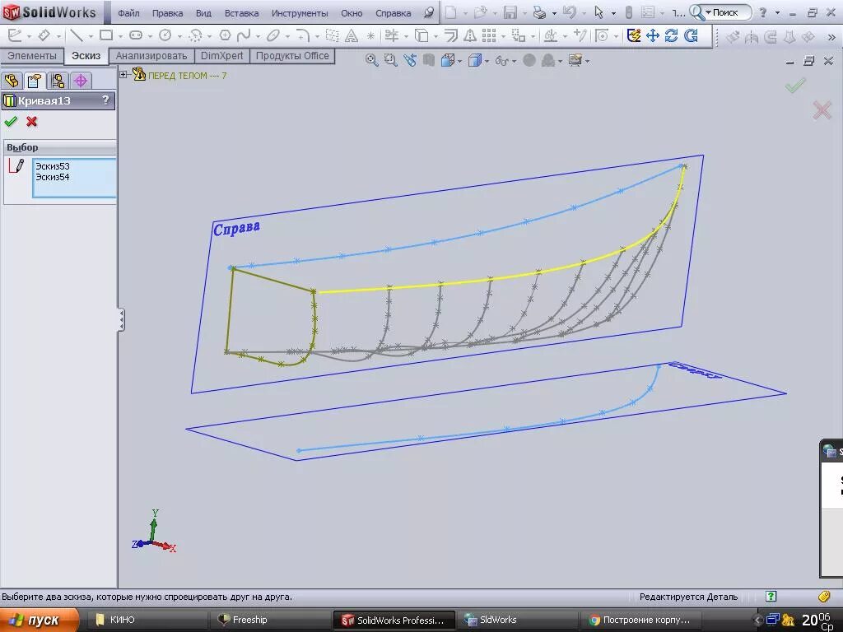The width and height of the screenshot is (843, 632).
Task: Click the Linear Sketch Pattern icon
Action: point(489,35)
